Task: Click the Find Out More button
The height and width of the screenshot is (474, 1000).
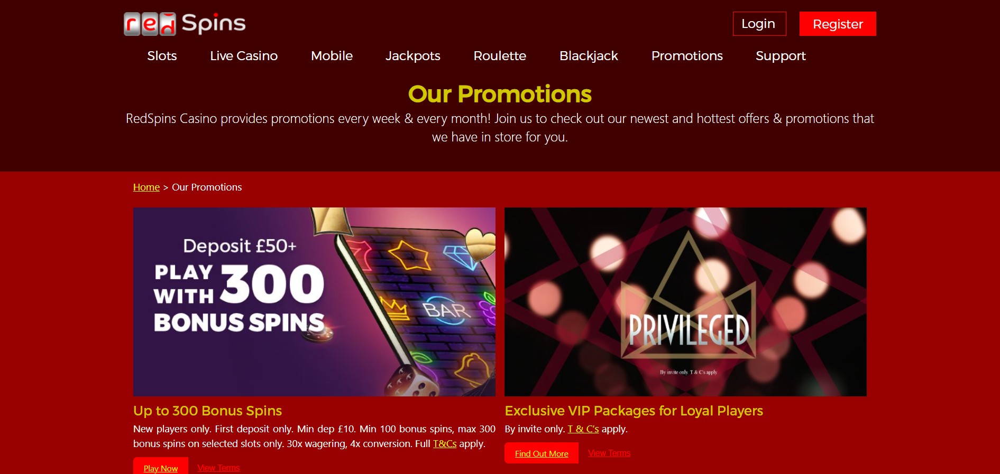Action: pyautogui.click(x=542, y=453)
